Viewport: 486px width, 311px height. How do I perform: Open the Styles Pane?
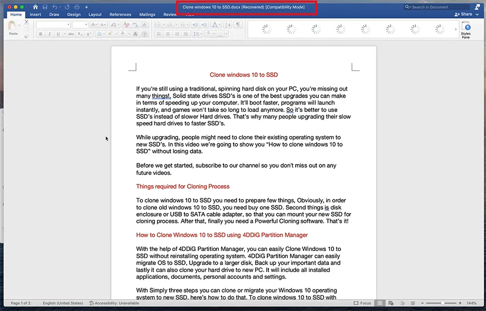[x=465, y=30]
